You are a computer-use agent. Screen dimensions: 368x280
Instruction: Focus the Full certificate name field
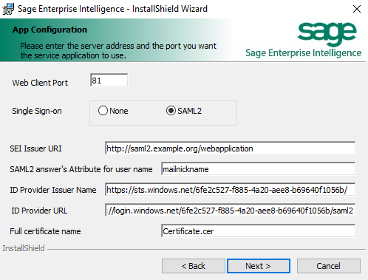(x=258, y=231)
